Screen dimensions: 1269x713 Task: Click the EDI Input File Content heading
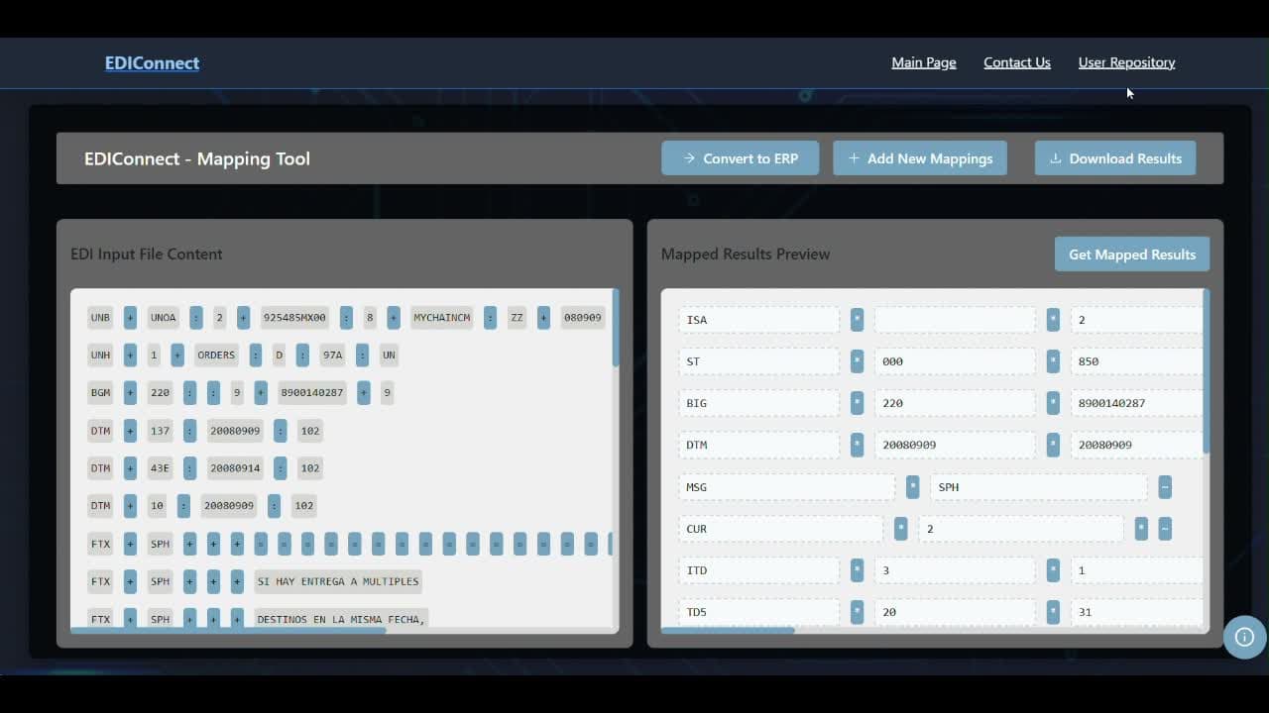(x=147, y=255)
